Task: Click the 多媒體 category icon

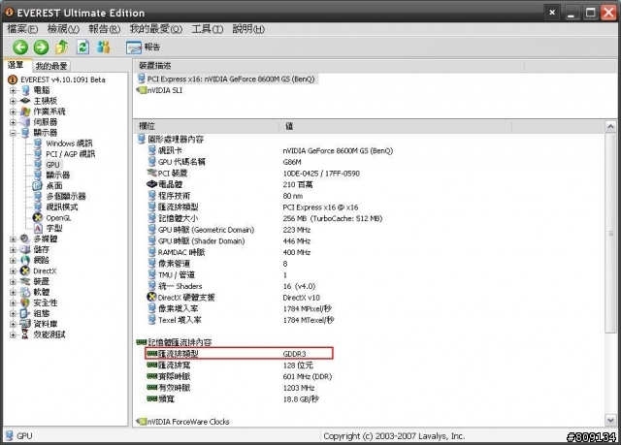Action: pyautogui.click(x=25, y=238)
